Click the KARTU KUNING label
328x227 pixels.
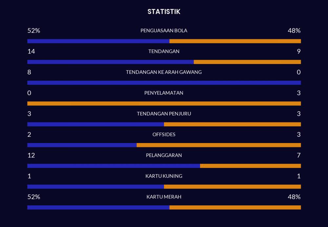[x=164, y=176]
